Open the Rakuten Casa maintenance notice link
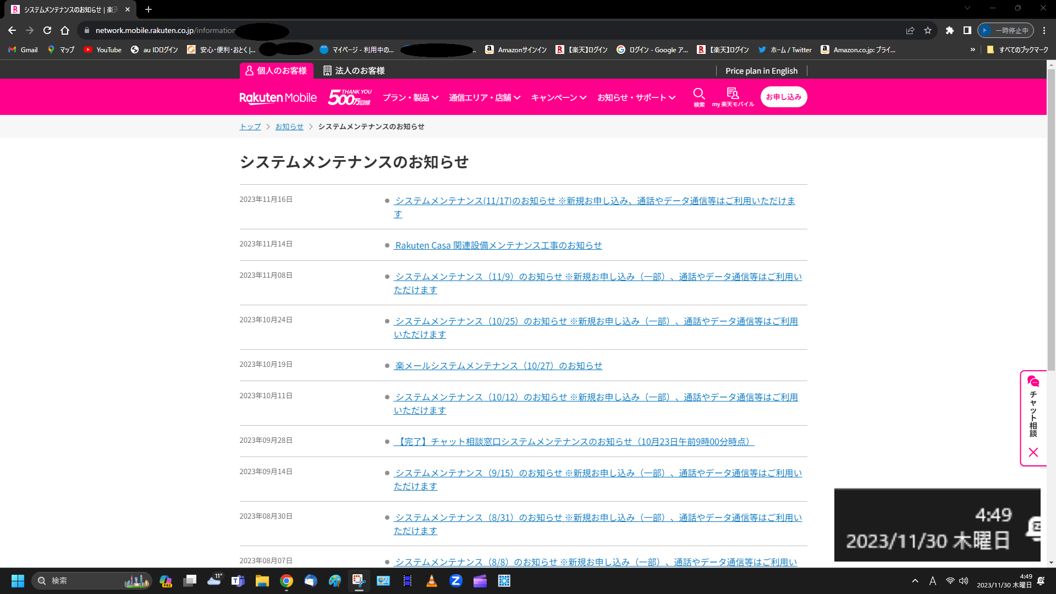Screen dimensions: 1056x594 coord(498,245)
